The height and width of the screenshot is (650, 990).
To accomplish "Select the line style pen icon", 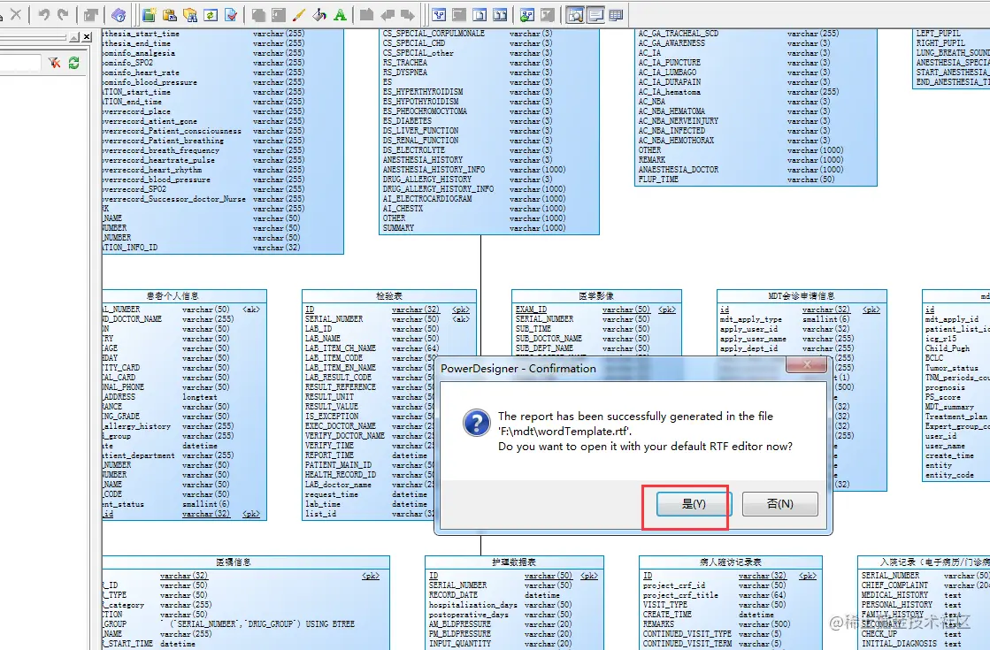I will (299, 14).
